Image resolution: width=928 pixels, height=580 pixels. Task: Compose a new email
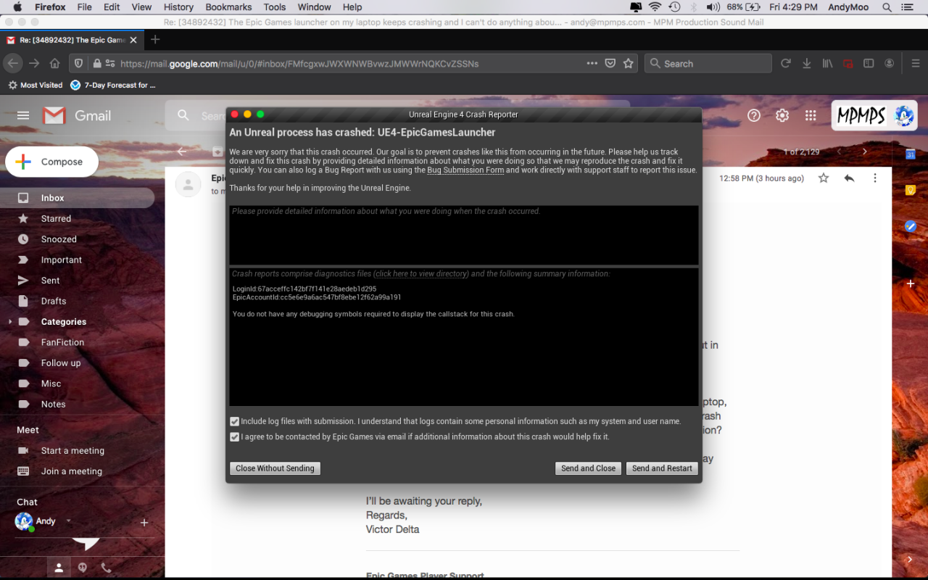click(51, 162)
